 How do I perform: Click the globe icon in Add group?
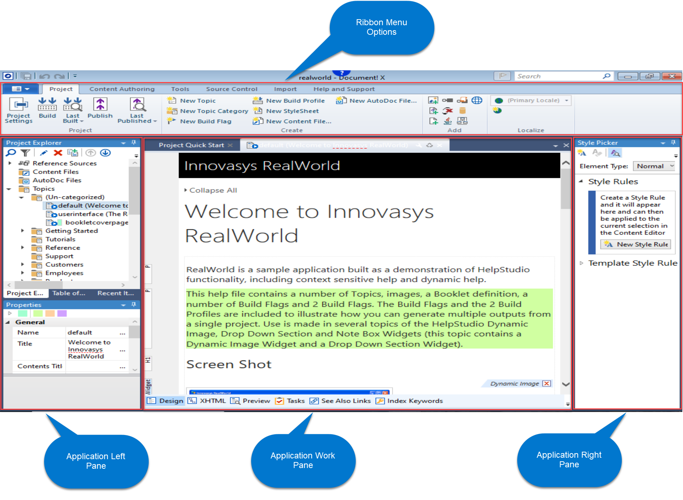[477, 100]
